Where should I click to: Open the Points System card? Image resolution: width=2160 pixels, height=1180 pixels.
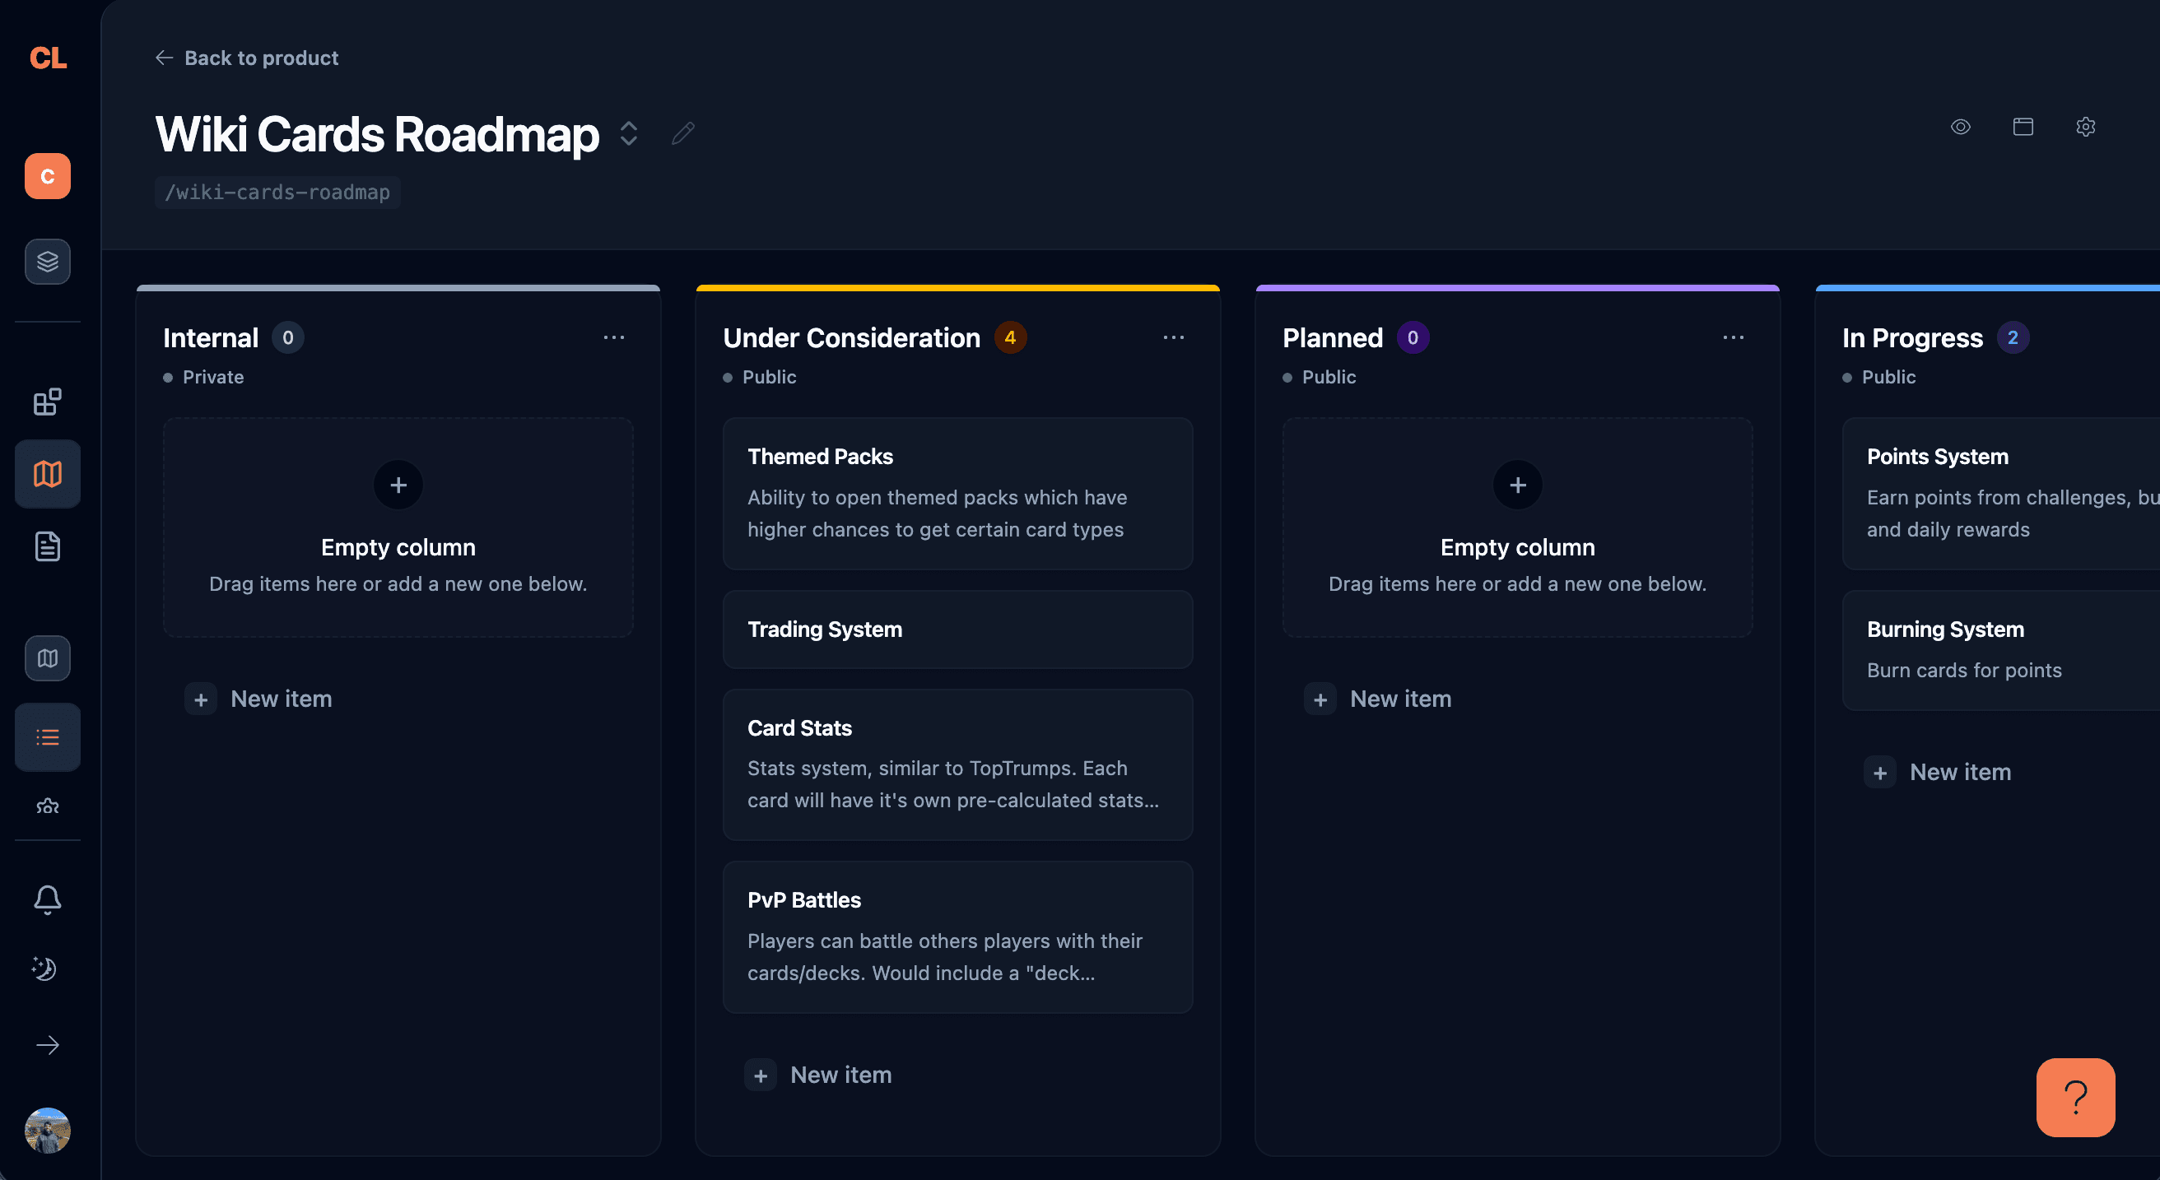pos(2000,494)
